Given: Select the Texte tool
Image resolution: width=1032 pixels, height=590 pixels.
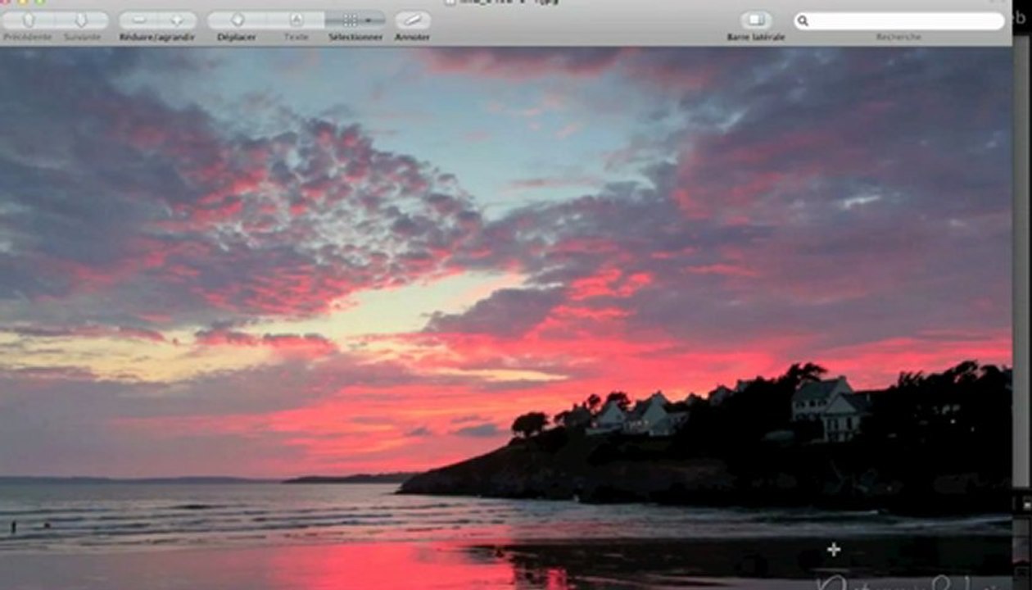Looking at the screenshot, I should pyautogui.click(x=296, y=20).
